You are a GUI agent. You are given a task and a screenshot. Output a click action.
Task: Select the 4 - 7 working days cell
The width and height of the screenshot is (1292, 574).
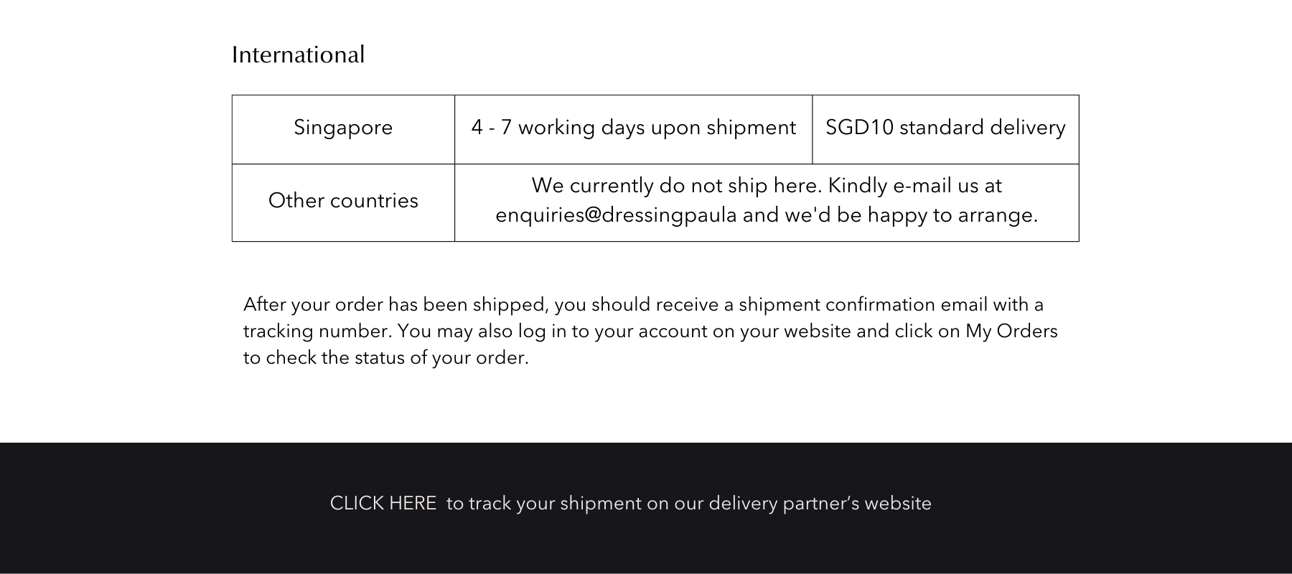click(633, 128)
